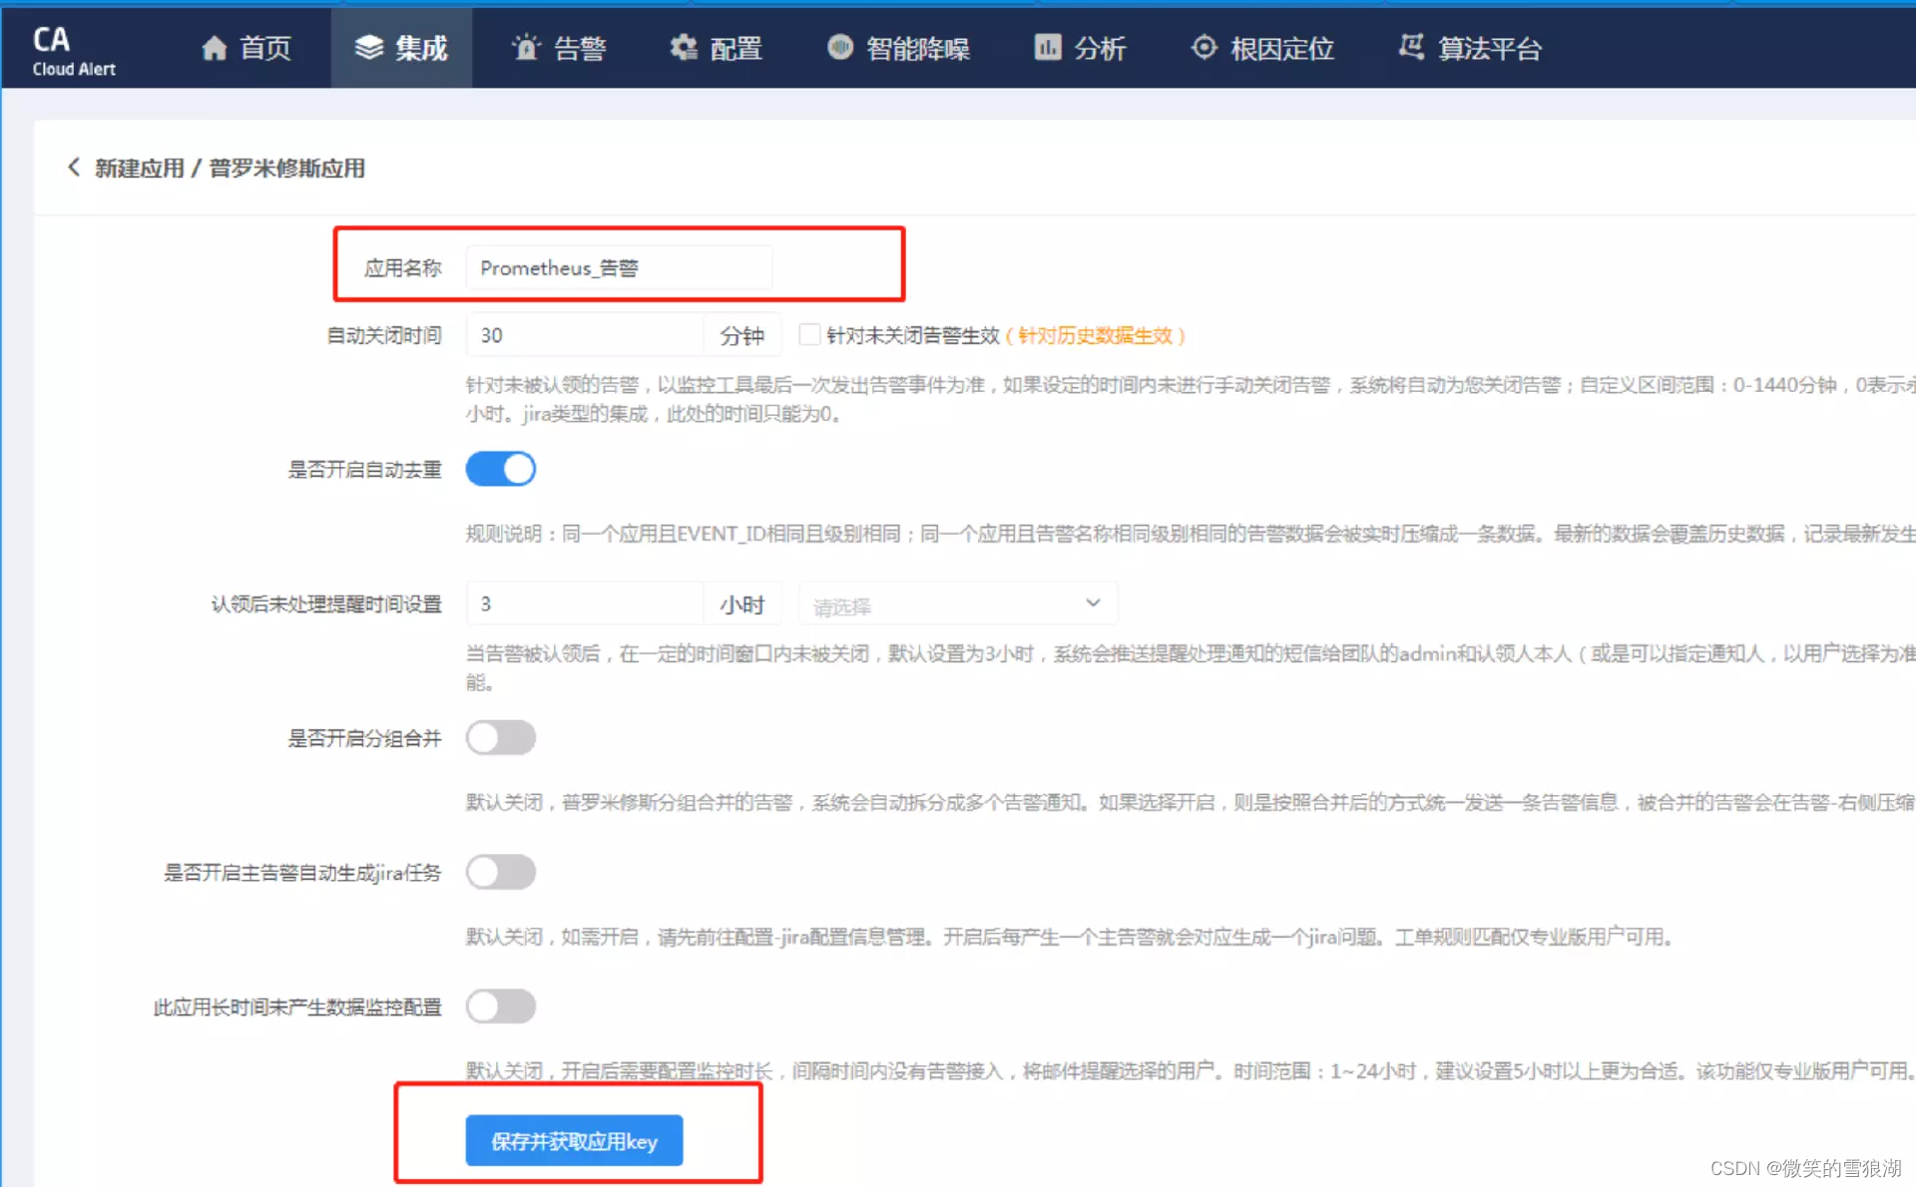Turn on auto-generate jira task toggle
1916x1187 pixels.
[x=501, y=873]
